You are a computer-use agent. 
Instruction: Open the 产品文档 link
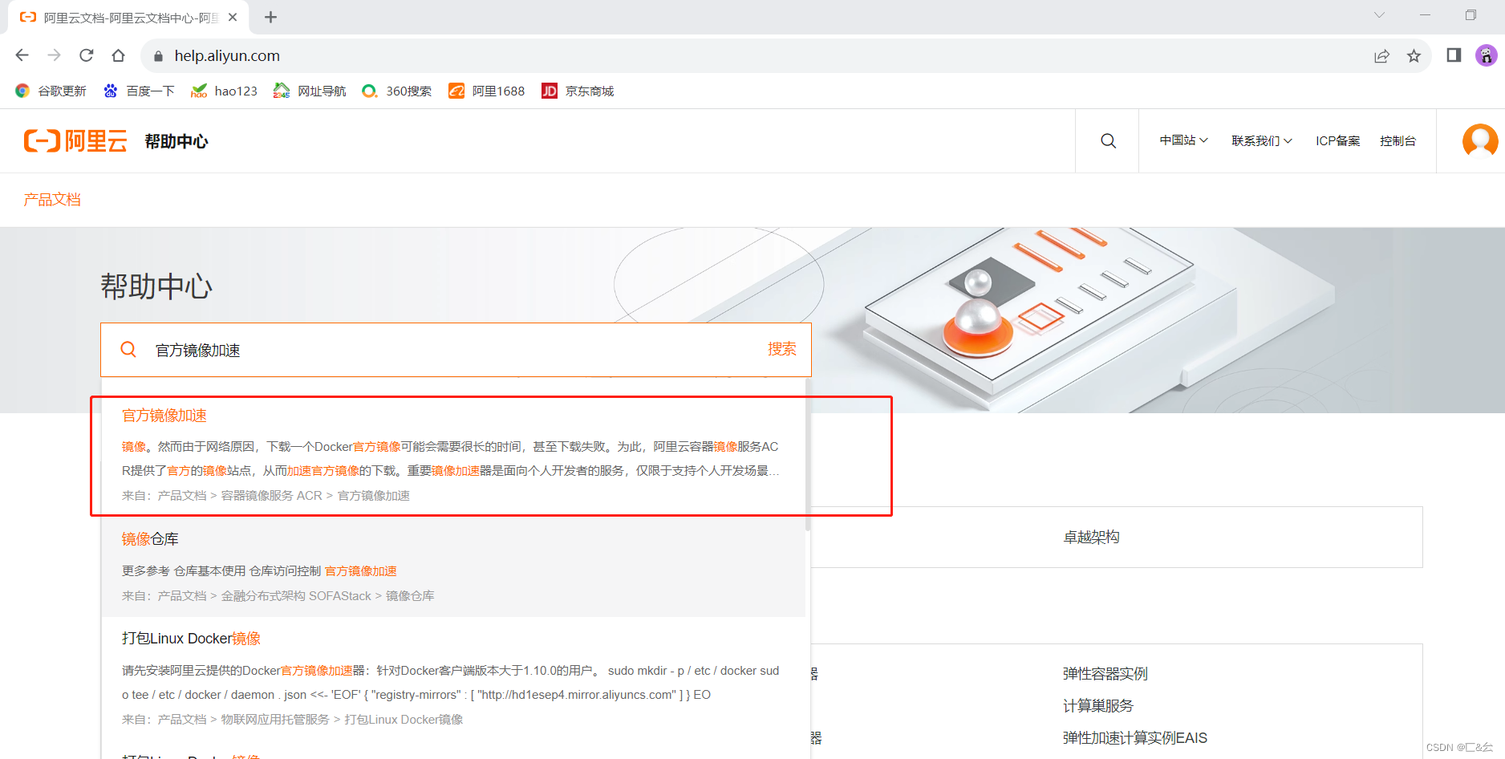(51, 199)
